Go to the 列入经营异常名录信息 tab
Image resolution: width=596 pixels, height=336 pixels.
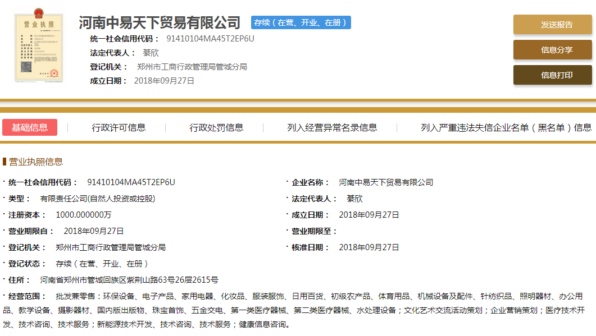click(x=332, y=128)
